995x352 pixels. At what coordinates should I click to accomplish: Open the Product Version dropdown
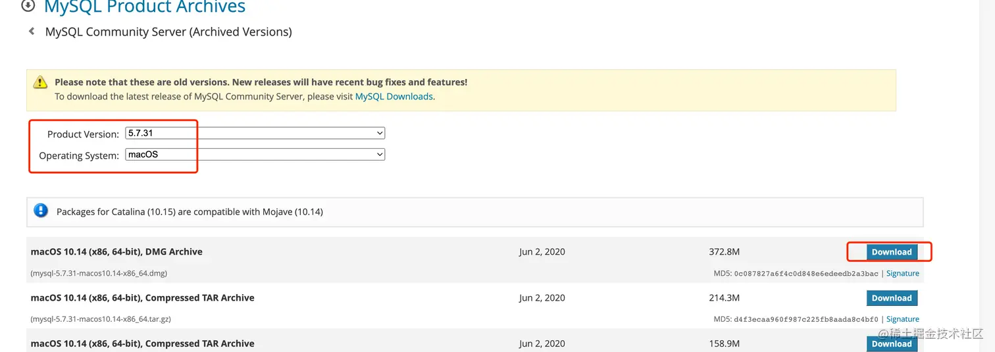click(255, 133)
